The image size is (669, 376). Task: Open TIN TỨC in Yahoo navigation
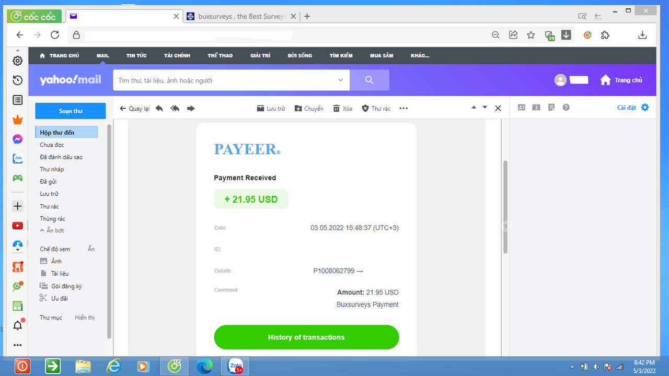tap(136, 55)
